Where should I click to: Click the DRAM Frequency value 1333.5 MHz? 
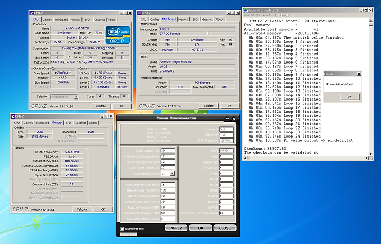(x=71, y=152)
